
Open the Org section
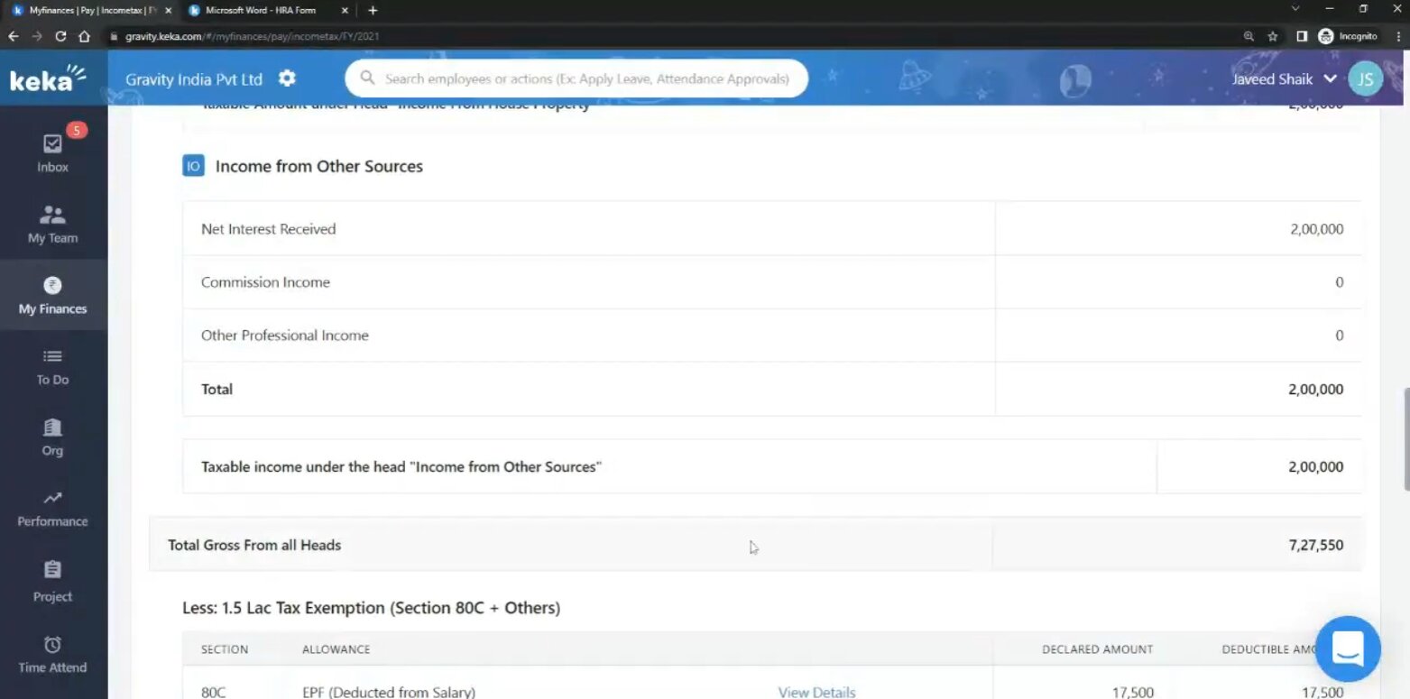pos(52,437)
